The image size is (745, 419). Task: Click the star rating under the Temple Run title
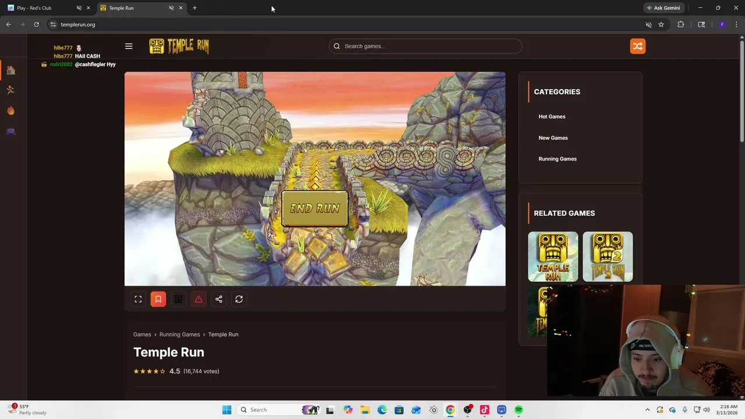(x=150, y=371)
